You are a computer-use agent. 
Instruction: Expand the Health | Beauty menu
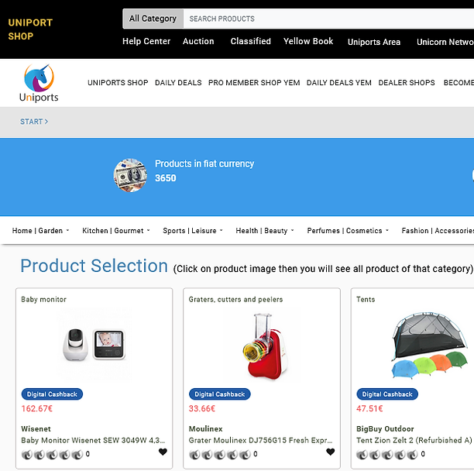click(x=265, y=231)
